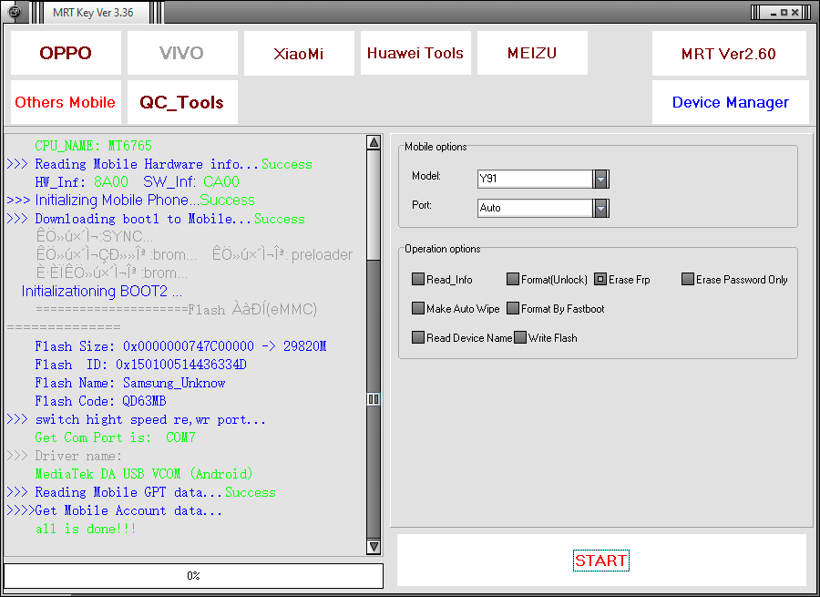820x597 pixels.
Task: Expand the Model dropdown arrow
Action: point(601,179)
